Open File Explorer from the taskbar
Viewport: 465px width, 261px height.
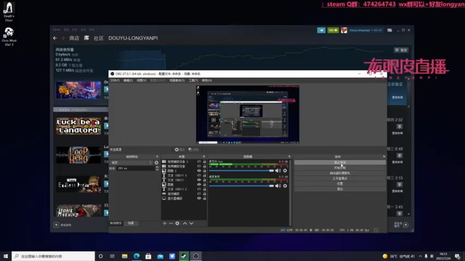point(124,256)
